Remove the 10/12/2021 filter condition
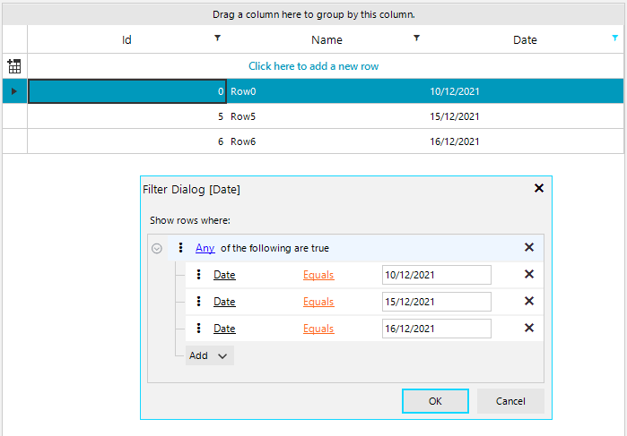Viewport: 627px width, 436px height. (528, 275)
